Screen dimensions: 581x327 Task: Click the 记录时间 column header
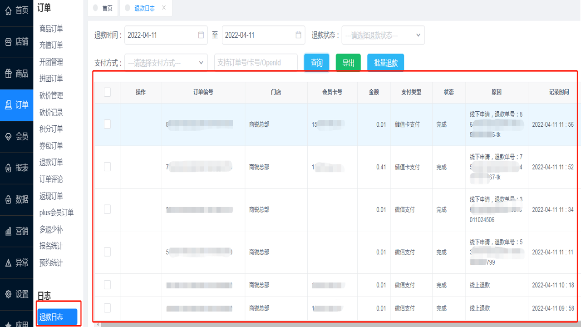pyautogui.click(x=559, y=92)
